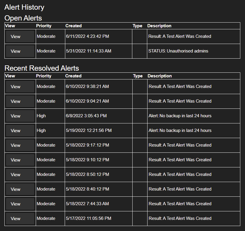The height and width of the screenshot is (231, 245).
Task: Open View for 6/10/2022 9:38:21 AM alert
Action: (20, 87)
